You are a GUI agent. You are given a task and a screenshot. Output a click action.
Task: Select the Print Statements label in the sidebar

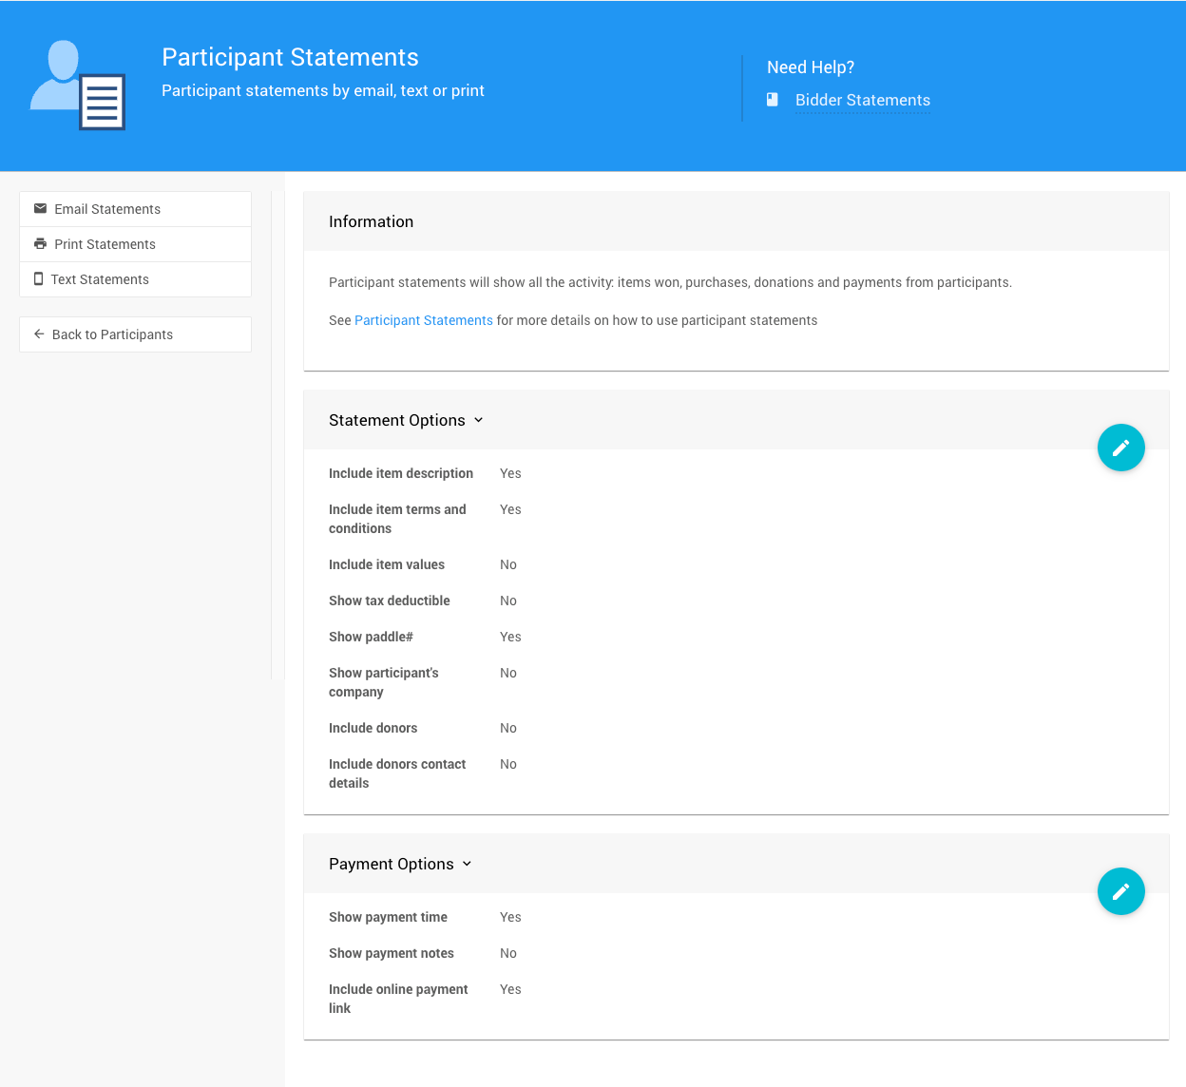coord(105,244)
